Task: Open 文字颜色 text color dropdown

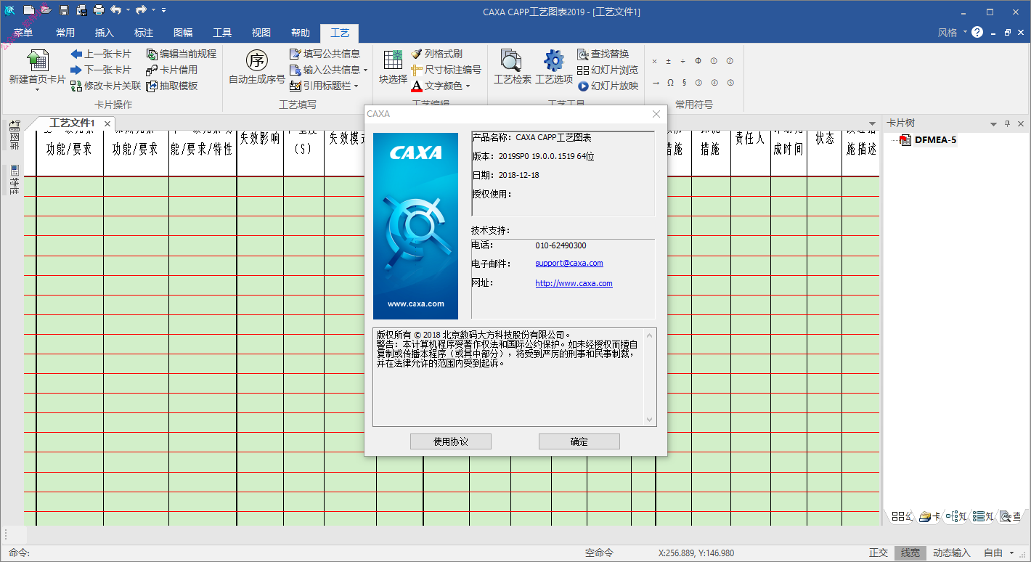Action: coord(468,86)
